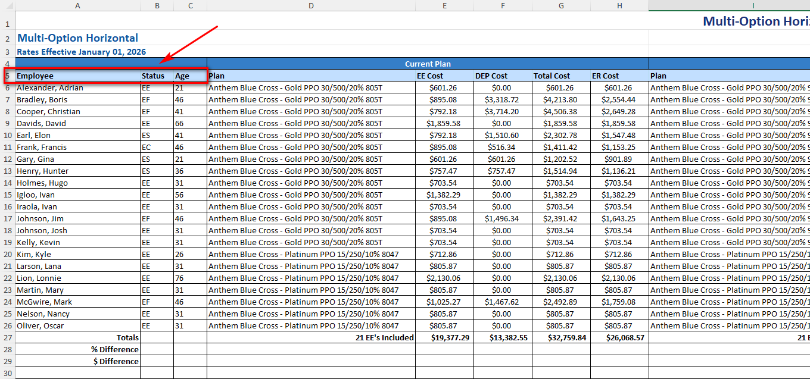Click the $3,318.72 DEP Cost cell

point(503,99)
